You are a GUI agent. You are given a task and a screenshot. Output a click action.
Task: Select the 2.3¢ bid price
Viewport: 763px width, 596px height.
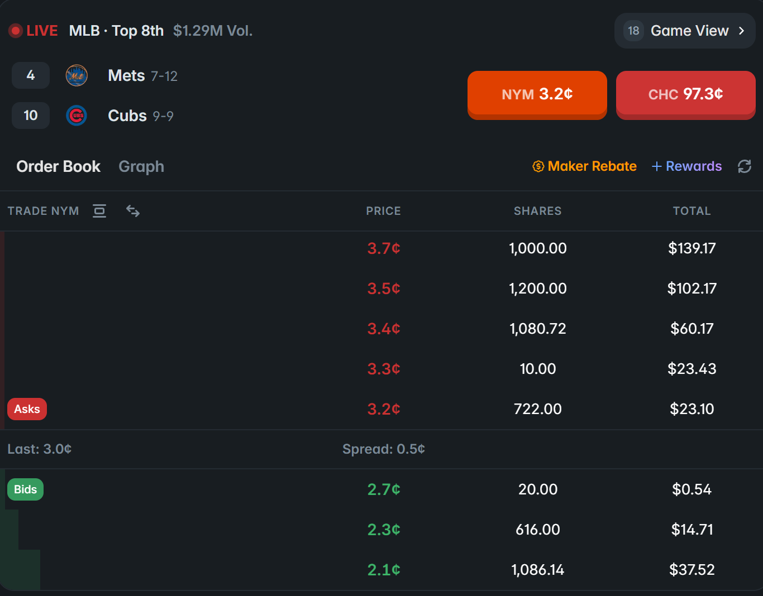pos(384,530)
